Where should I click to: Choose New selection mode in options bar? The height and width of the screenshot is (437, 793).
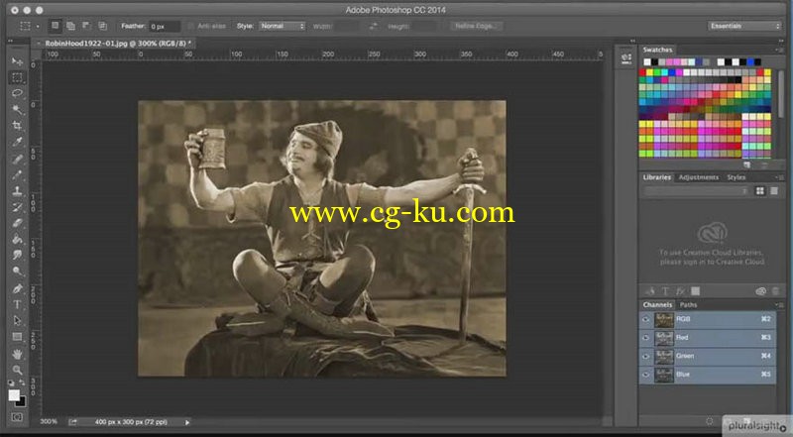coord(55,26)
